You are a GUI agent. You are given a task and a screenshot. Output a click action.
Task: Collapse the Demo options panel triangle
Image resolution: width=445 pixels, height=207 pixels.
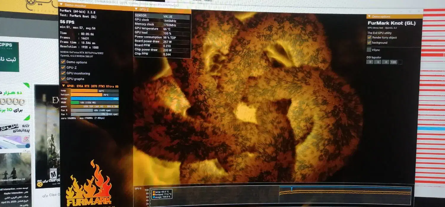369,17
